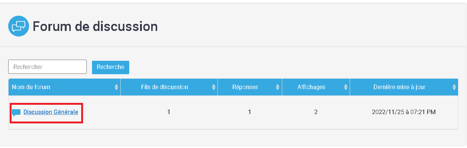467x148 pixels.
Task: Click the 2022/11/25 last update date cell
Action: click(404, 112)
